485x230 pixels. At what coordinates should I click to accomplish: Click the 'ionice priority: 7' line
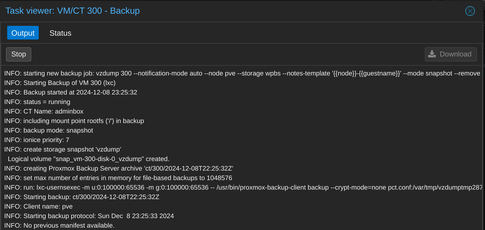pos(37,140)
